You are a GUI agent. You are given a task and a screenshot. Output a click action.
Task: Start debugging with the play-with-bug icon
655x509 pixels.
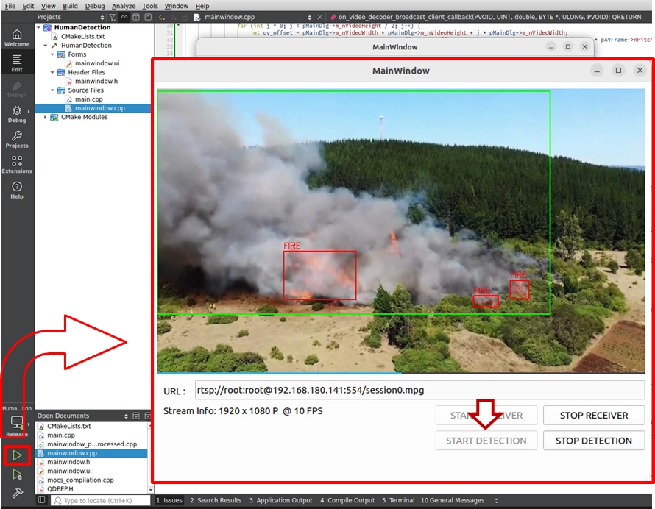17,474
